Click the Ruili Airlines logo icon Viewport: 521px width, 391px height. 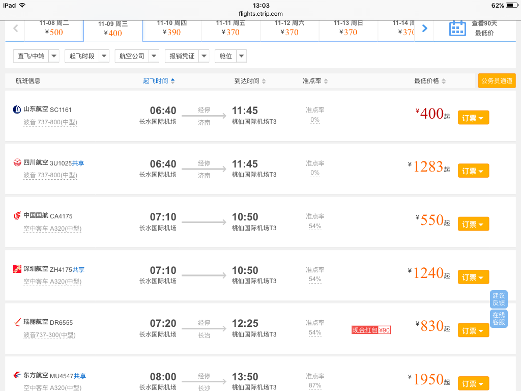click(x=17, y=322)
